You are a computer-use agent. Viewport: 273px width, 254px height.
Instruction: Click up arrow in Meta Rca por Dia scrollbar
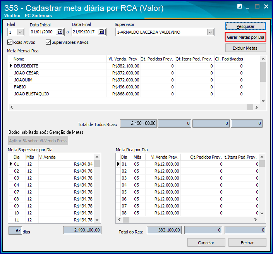tap(262, 157)
